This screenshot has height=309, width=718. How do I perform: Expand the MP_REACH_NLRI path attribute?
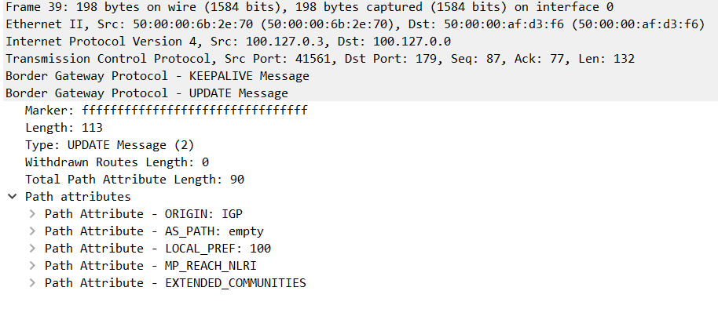[x=32, y=266]
